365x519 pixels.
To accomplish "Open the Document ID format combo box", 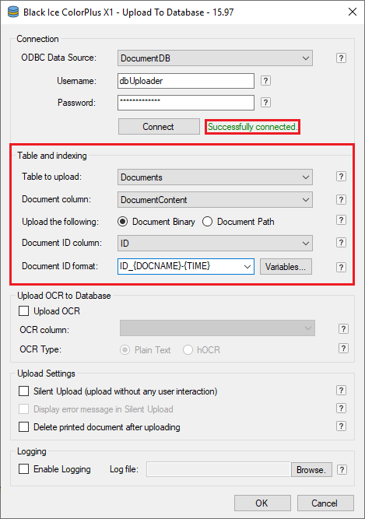I will click(x=186, y=266).
